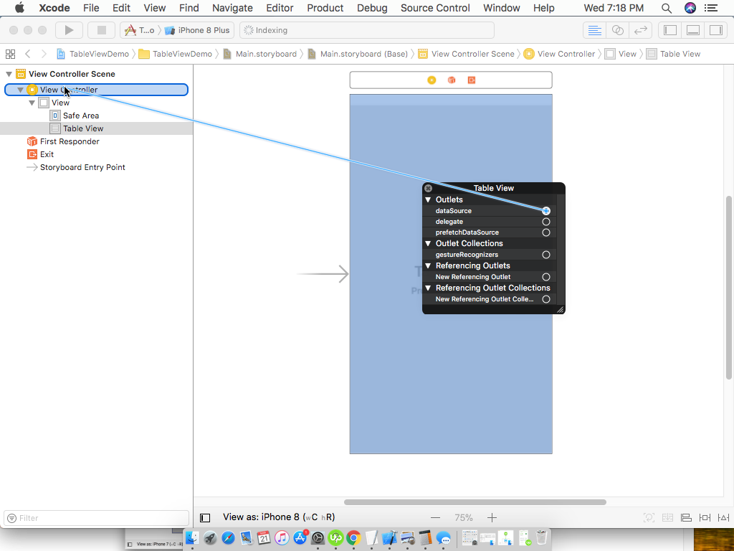Click the yellow View Controller dock icon

click(x=432, y=80)
